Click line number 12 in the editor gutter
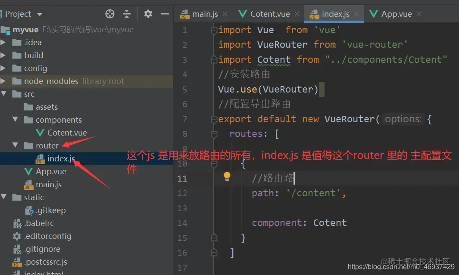 coord(182,193)
